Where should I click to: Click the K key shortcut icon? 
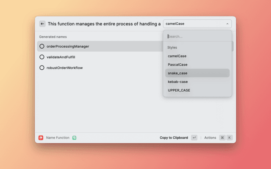(x=230, y=138)
